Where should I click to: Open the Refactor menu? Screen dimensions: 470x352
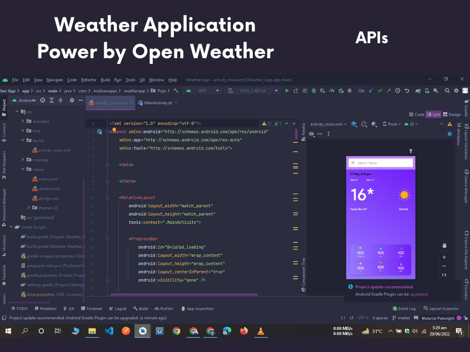88,80
